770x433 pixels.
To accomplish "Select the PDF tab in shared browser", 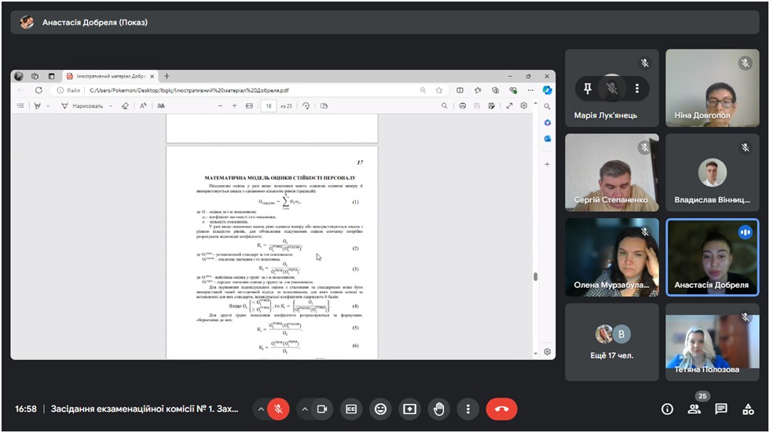I will coord(110,76).
